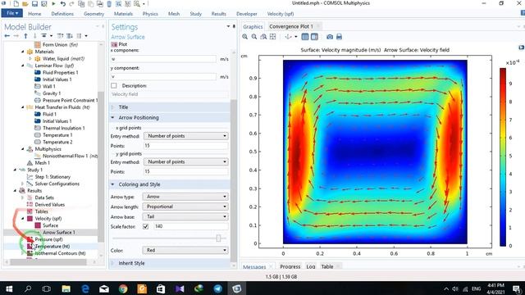Click Zoom In icon in Graphics toolbar

(245, 37)
